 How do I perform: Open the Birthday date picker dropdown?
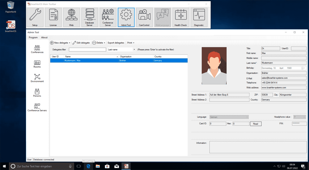[303, 68]
